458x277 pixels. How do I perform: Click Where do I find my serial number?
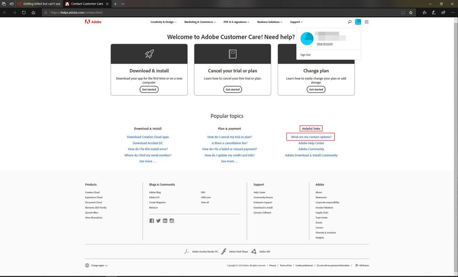(x=148, y=155)
